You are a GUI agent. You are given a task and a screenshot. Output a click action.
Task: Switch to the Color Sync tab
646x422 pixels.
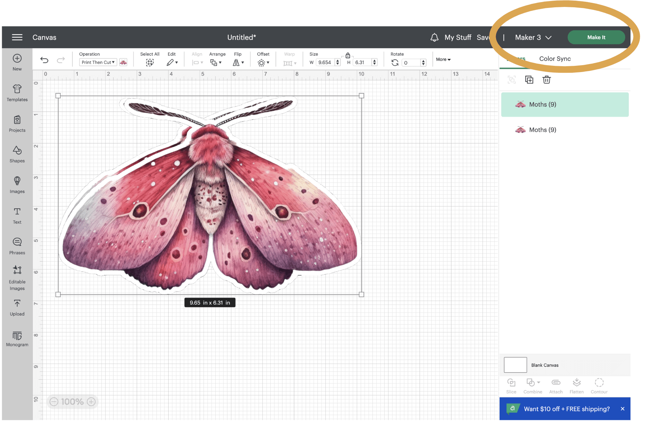click(555, 59)
